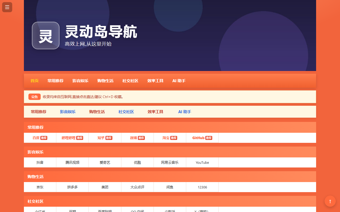The width and height of the screenshot is (340, 212).
Task: Open the 百度 link
Action: point(36,138)
